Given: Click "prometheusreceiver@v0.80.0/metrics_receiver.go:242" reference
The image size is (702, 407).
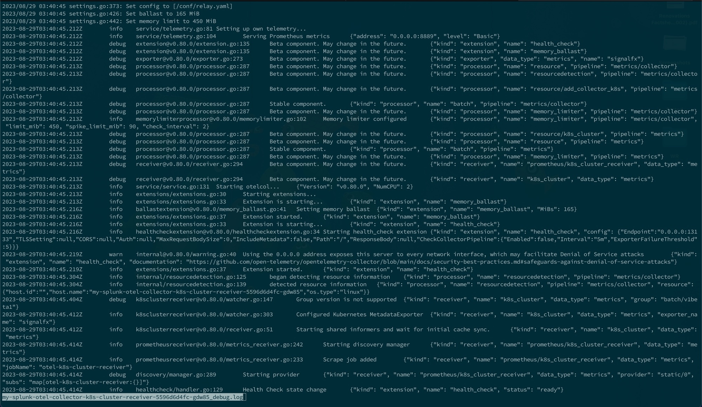Looking at the screenshot, I should (219, 345).
